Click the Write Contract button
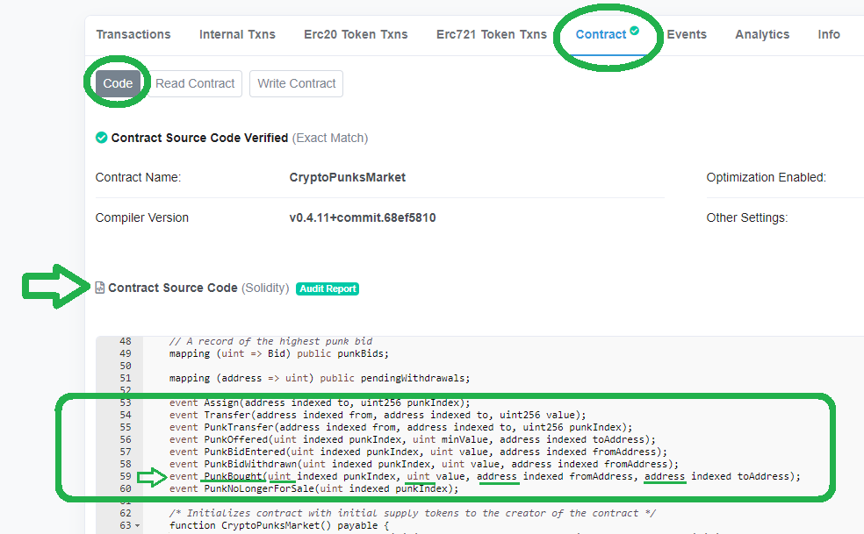The width and height of the screenshot is (864, 534). [297, 83]
